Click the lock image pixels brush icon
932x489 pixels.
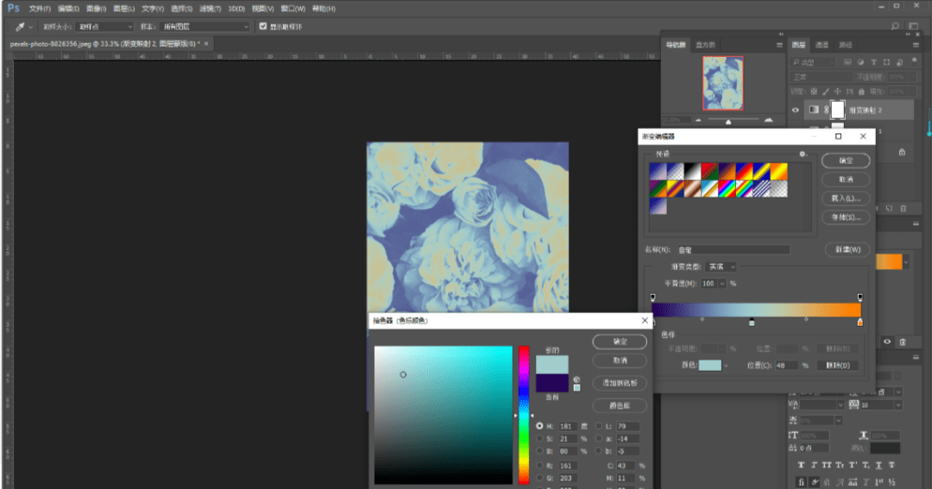(826, 91)
